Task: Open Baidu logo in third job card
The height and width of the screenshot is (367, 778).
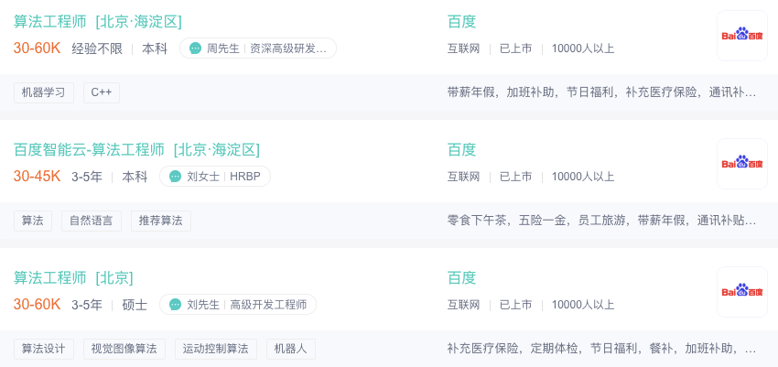Action: click(x=741, y=292)
